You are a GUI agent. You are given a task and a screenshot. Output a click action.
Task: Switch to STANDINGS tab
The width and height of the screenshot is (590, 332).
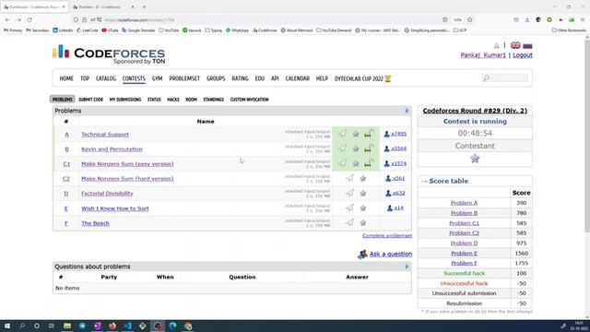coord(213,100)
